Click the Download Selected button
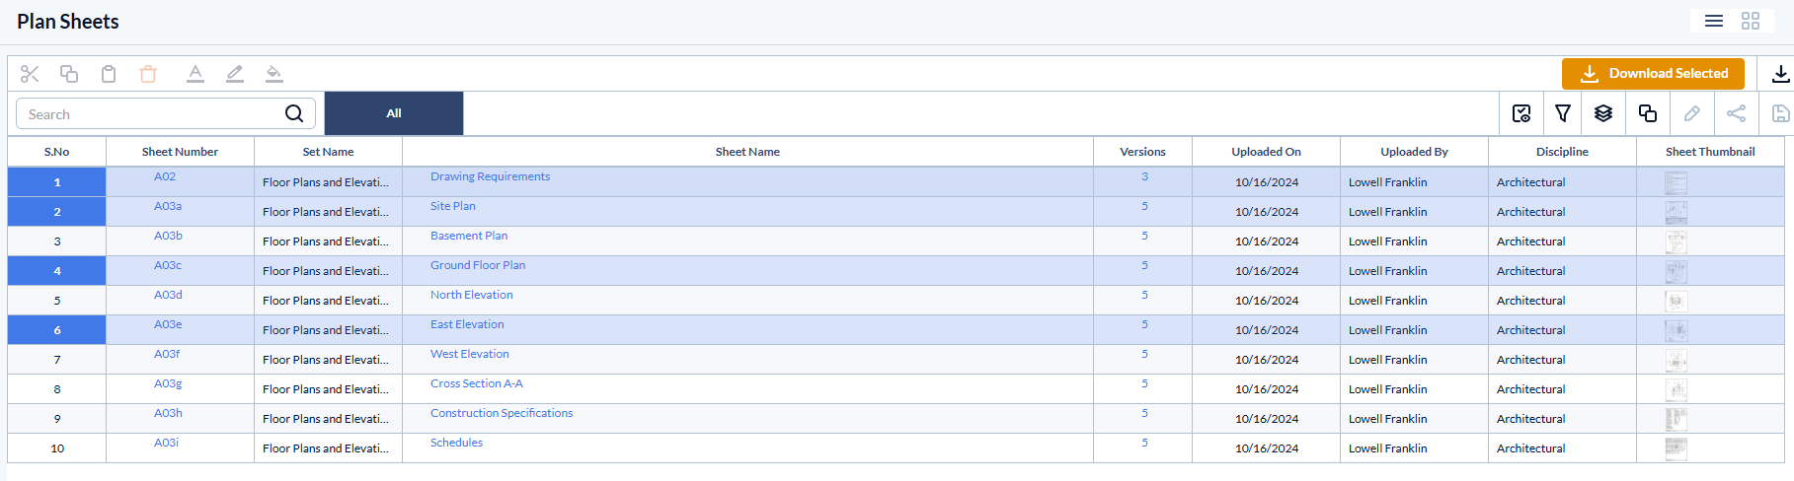Viewport: 1794px width, 481px height. point(1653,74)
